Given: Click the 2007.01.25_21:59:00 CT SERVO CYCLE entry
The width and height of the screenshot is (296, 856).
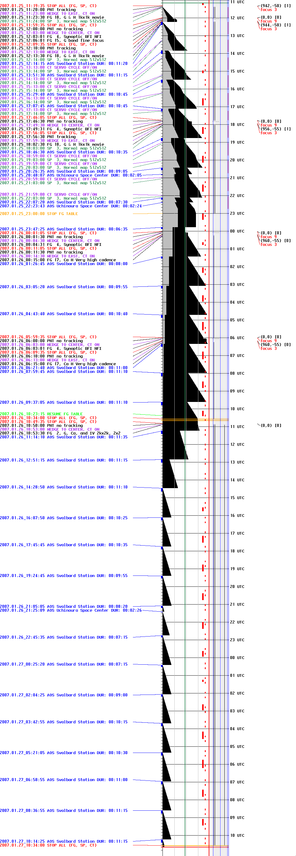Looking at the screenshot, I should 49,194.
